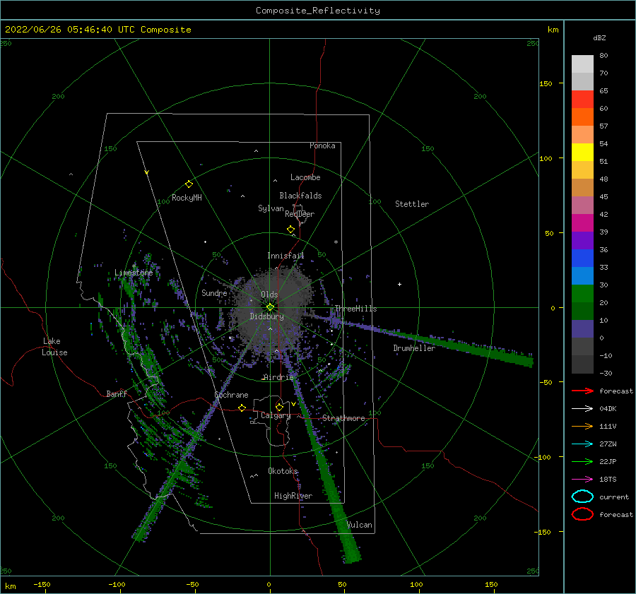
Task: Click the red forecast arrow in legend
Action: point(582,391)
